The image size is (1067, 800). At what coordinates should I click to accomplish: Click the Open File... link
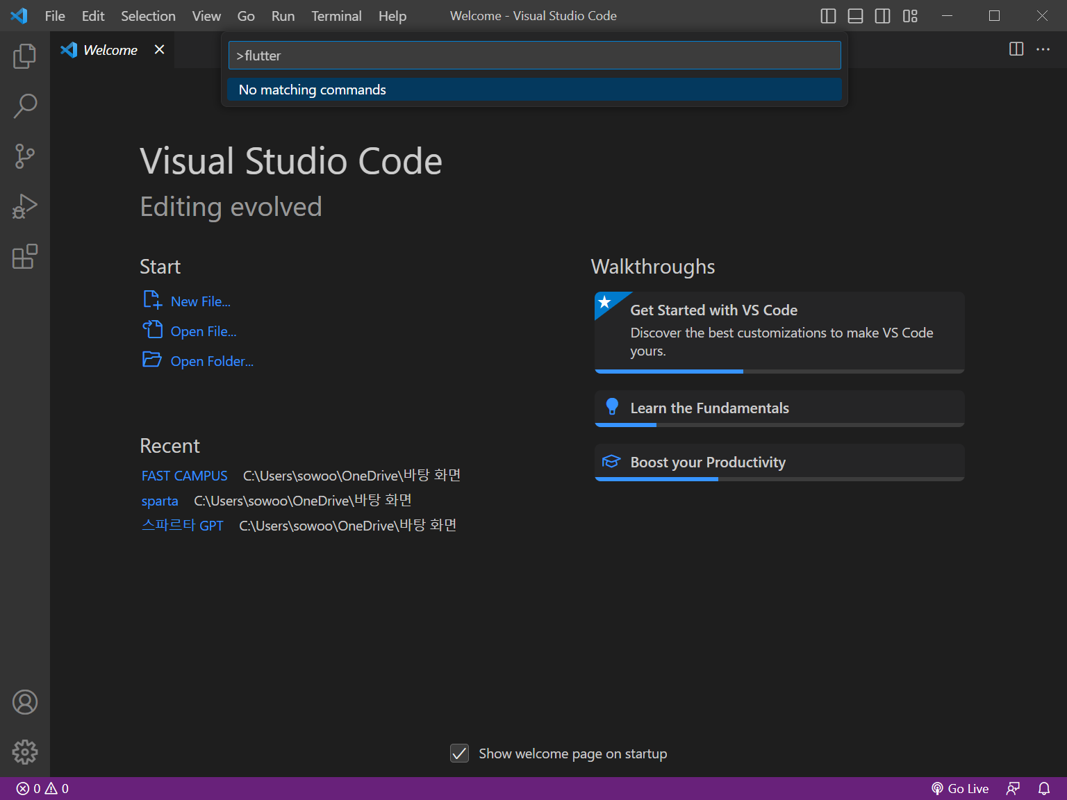[204, 331]
